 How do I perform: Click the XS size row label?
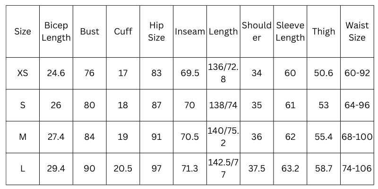point(23,73)
